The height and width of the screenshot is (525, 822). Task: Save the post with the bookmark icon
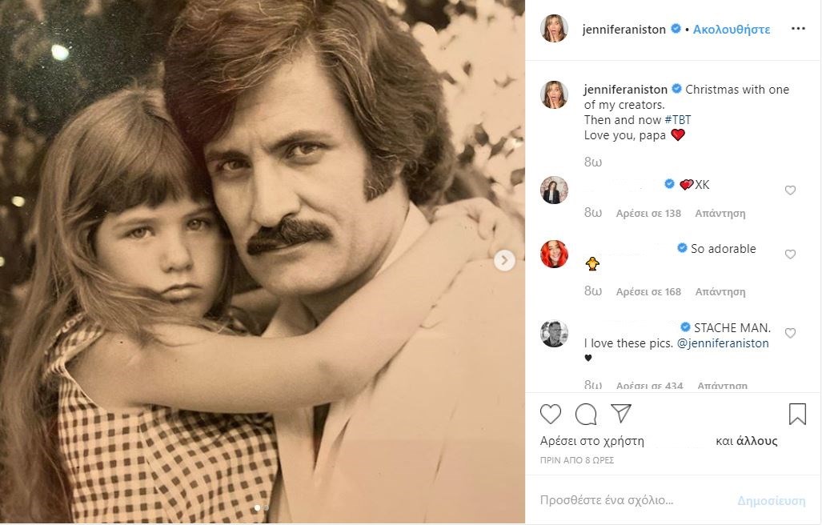pos(797,414)
